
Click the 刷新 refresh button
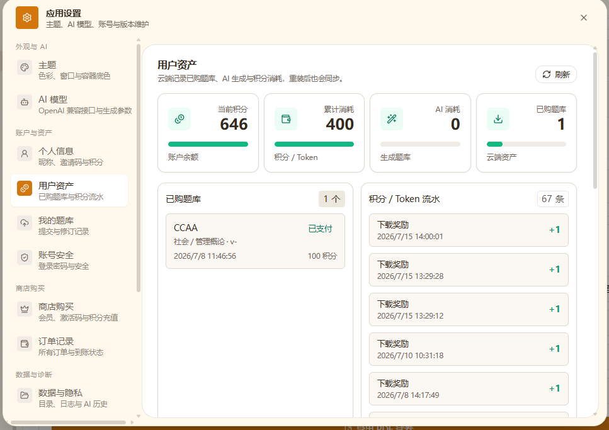pos(556,74)
